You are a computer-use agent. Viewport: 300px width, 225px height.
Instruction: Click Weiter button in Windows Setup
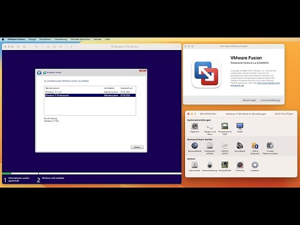137,147
